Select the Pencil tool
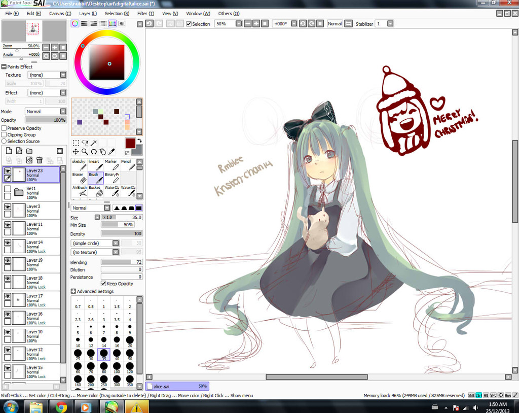The image size is (519, 413). (128, 165)
